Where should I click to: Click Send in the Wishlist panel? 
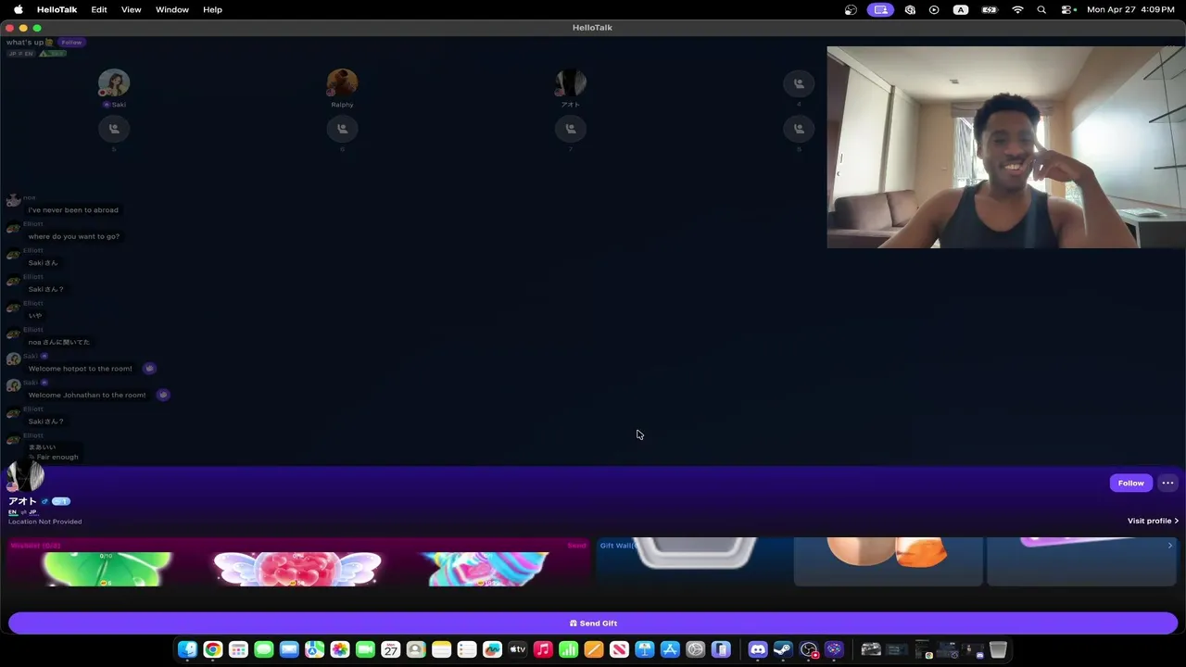[576, 546]
